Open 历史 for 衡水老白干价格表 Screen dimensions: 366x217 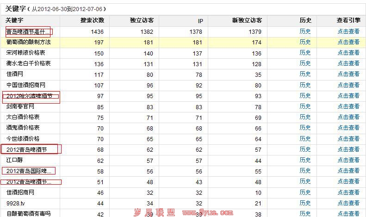(305, 63)
